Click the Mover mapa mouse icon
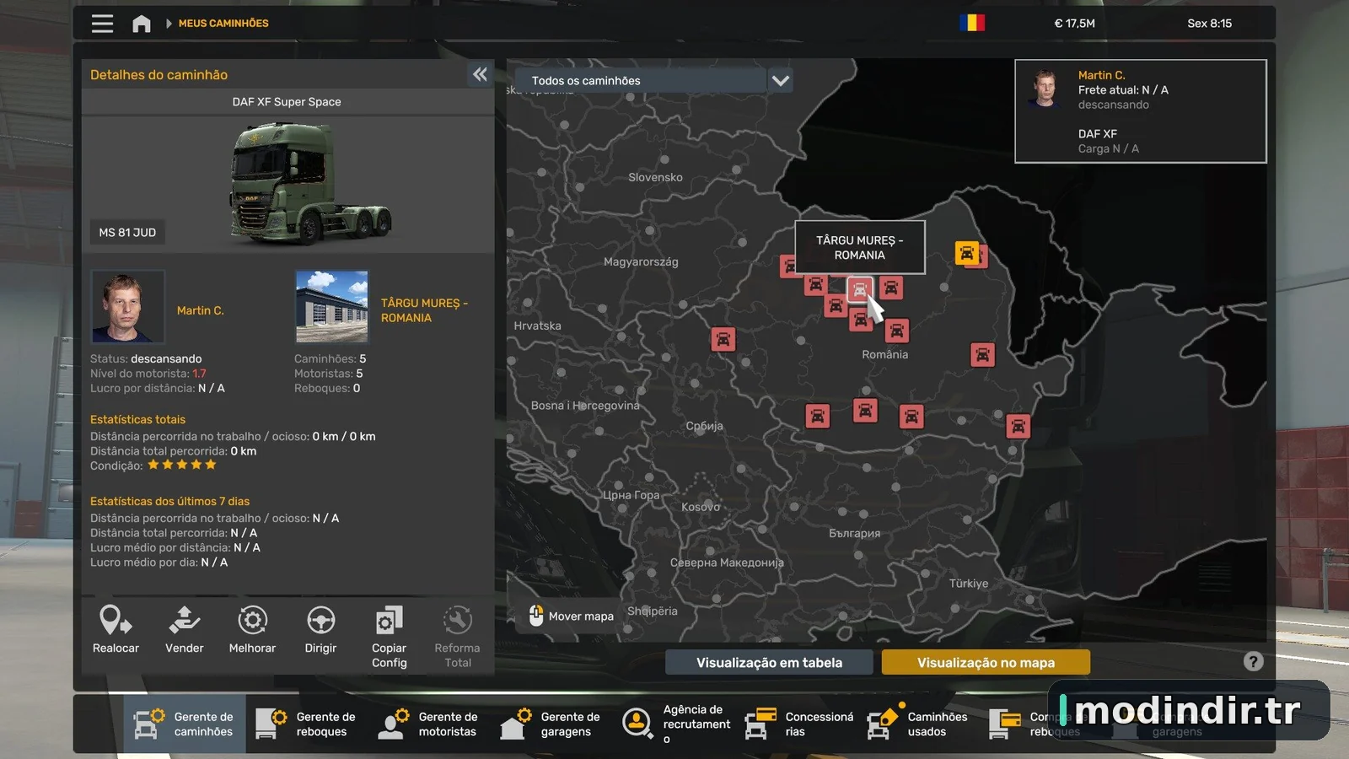This screenshot has width=1349, height=759. (x=535, y=616)
